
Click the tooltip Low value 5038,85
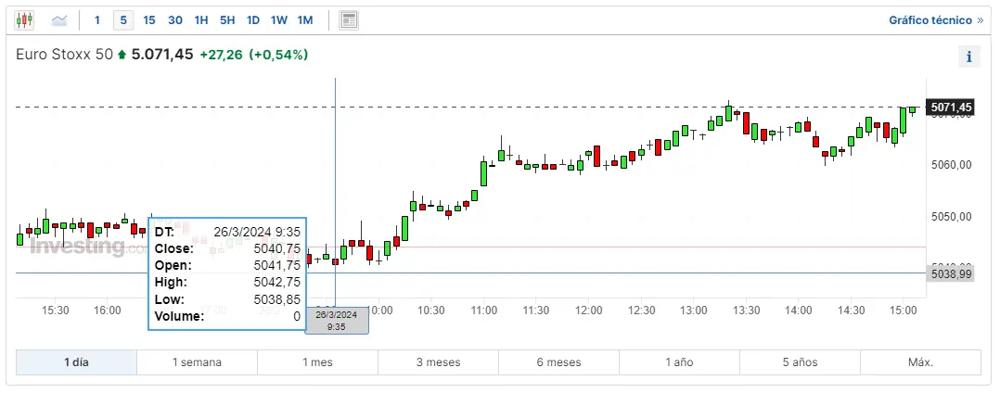[x=276, y=299]
